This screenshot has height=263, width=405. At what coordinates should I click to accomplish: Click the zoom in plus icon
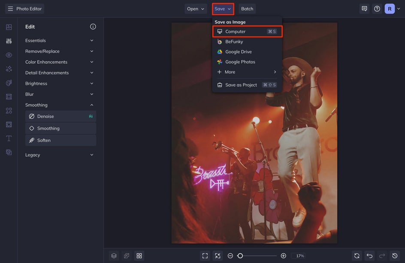pos(283,256)
